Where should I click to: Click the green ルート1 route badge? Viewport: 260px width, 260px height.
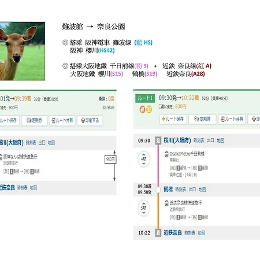(x=145, y=98)
